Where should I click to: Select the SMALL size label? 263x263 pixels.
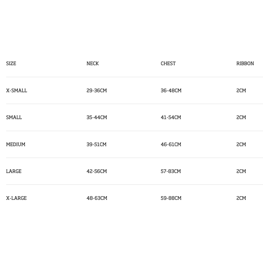tap(14, 117)
